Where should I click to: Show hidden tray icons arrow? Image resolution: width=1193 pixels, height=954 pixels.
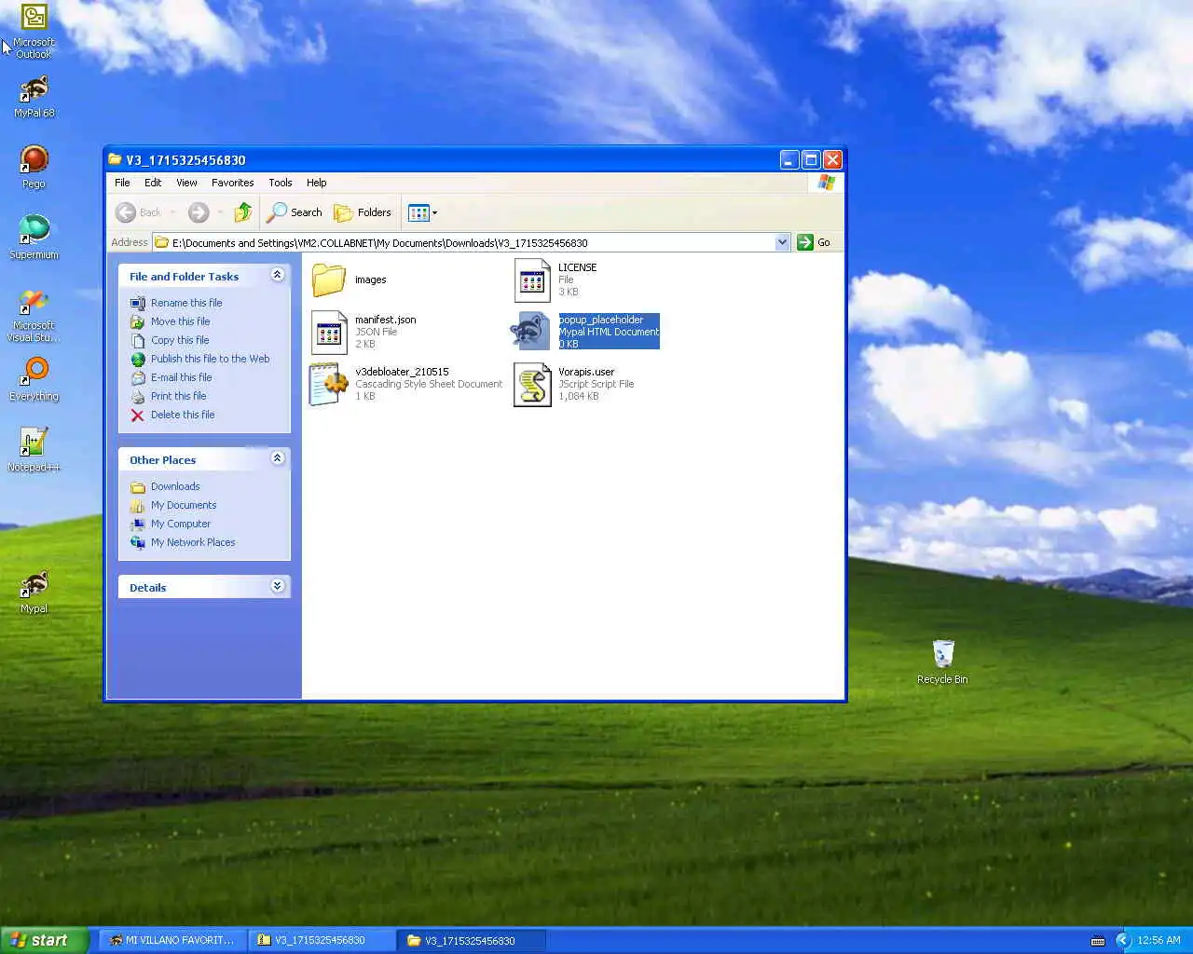(x=1122, y=940)
